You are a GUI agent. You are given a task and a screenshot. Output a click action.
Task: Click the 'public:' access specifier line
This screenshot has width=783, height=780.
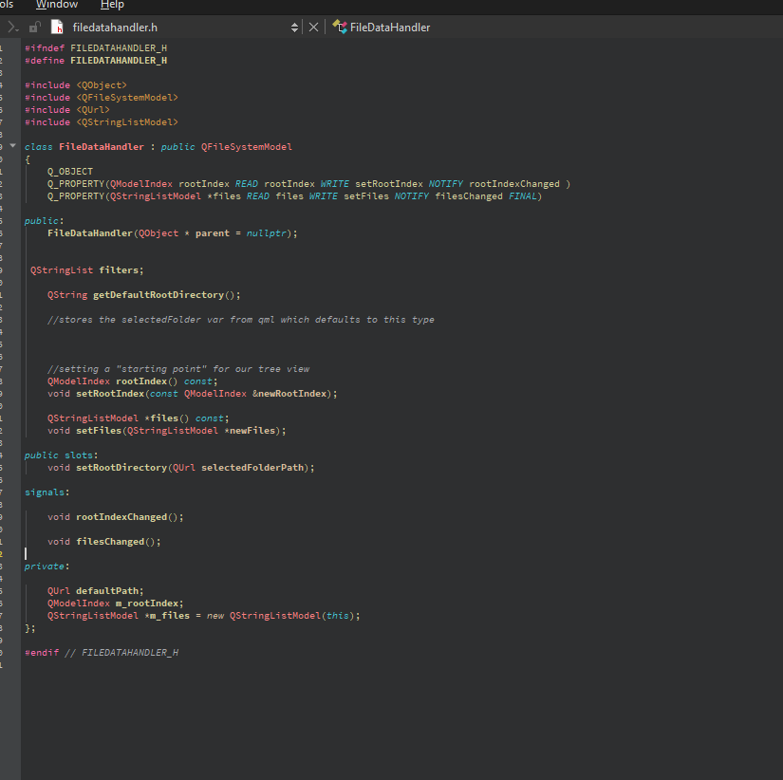pos(45,221)
